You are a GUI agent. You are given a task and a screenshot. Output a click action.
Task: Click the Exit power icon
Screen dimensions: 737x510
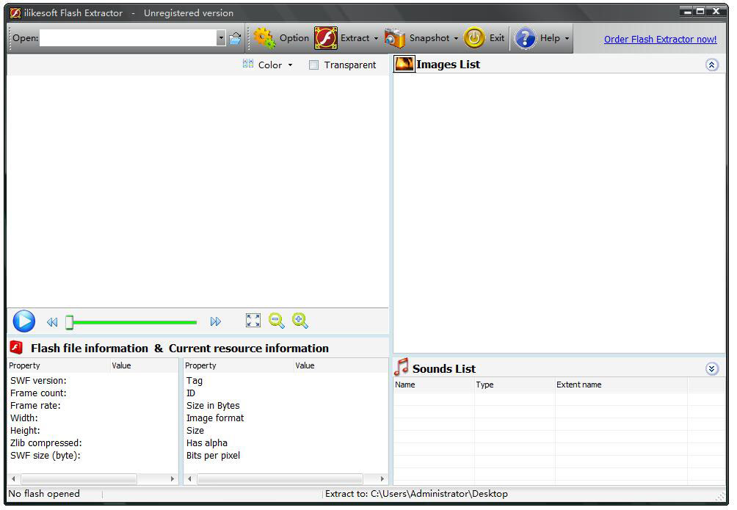point(474,38)
